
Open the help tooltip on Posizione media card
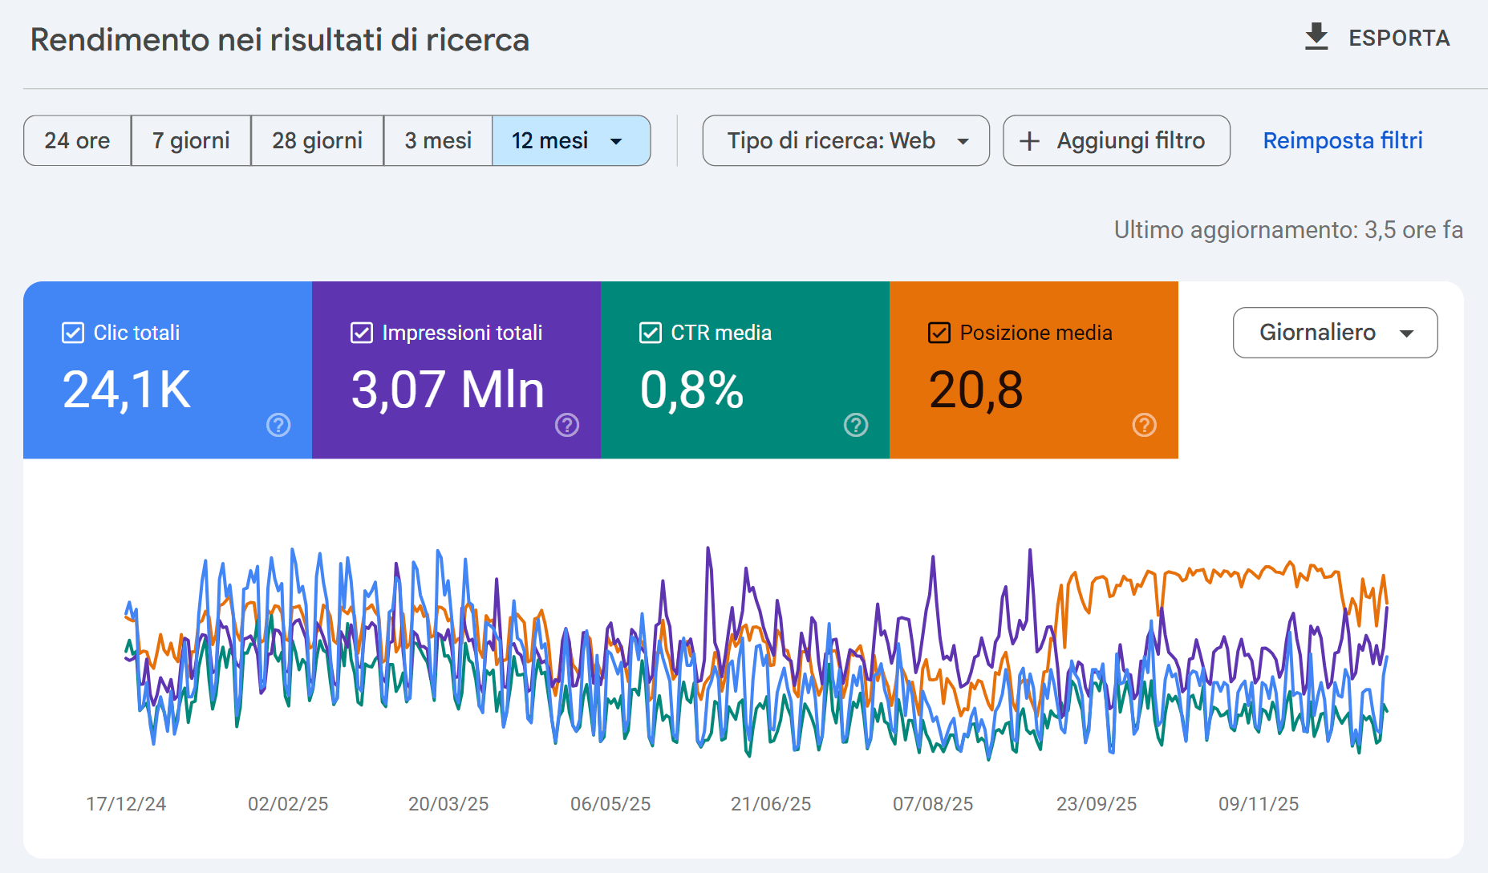[x=1145, y=426]
